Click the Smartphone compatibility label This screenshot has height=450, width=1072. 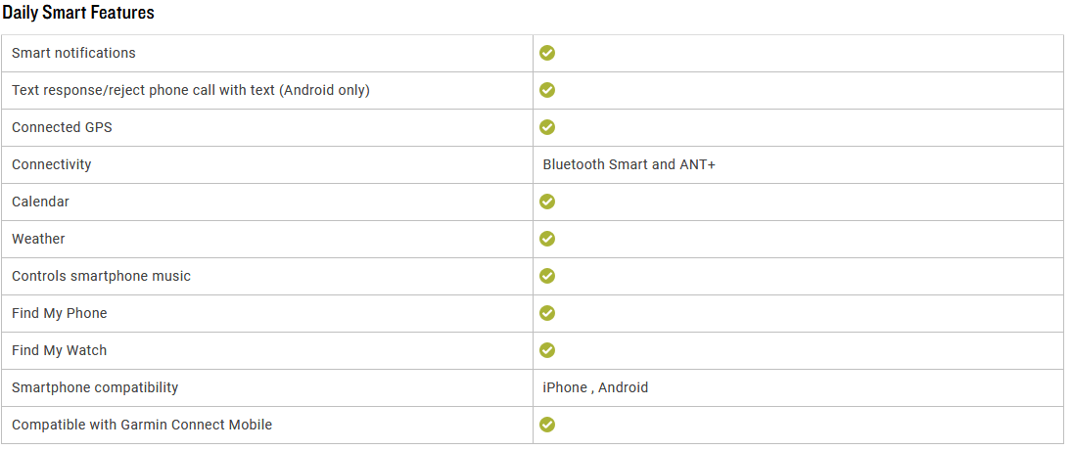click(95, 387)
